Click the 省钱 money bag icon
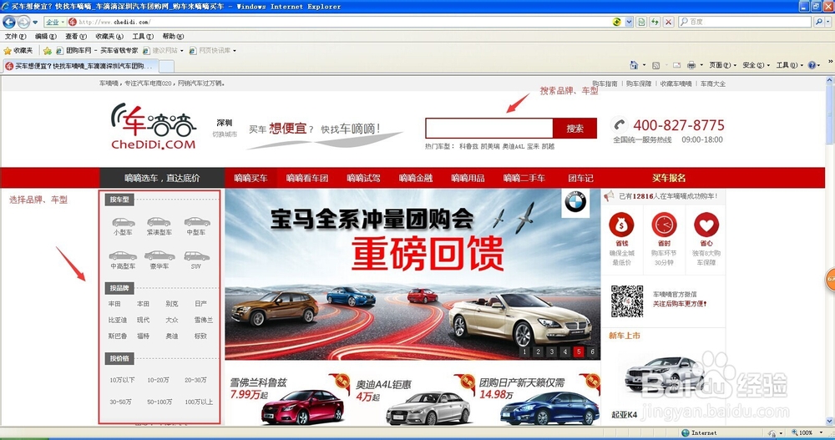The width and height of the screenshot is (835, 440). [x=621, y=225]
